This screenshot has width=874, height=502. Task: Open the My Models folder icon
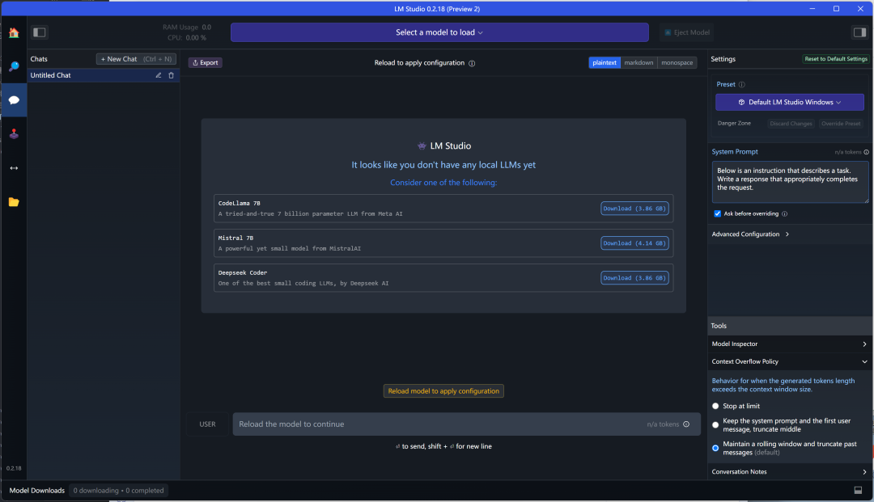pos(14,202)
